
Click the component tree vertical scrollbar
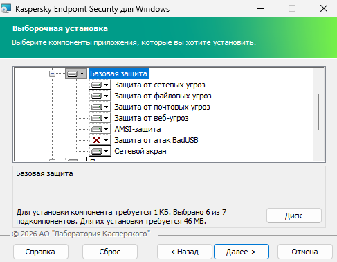point(318,112)
